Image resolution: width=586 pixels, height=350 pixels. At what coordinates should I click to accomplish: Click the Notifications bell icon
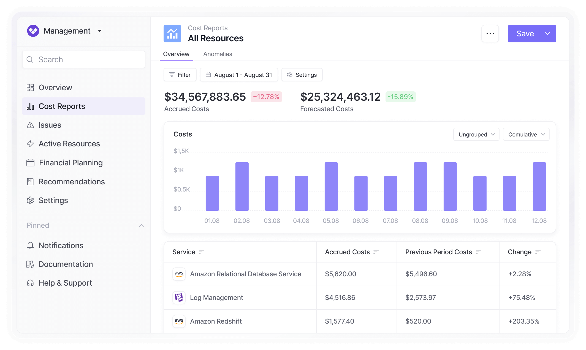click(x=30, y=245)
